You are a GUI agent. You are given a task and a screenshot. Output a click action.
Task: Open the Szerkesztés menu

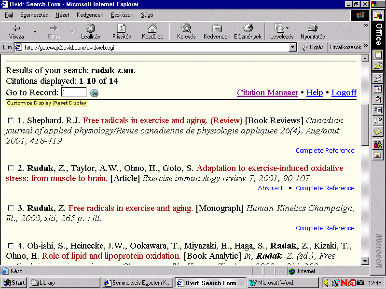pos(34,15)
